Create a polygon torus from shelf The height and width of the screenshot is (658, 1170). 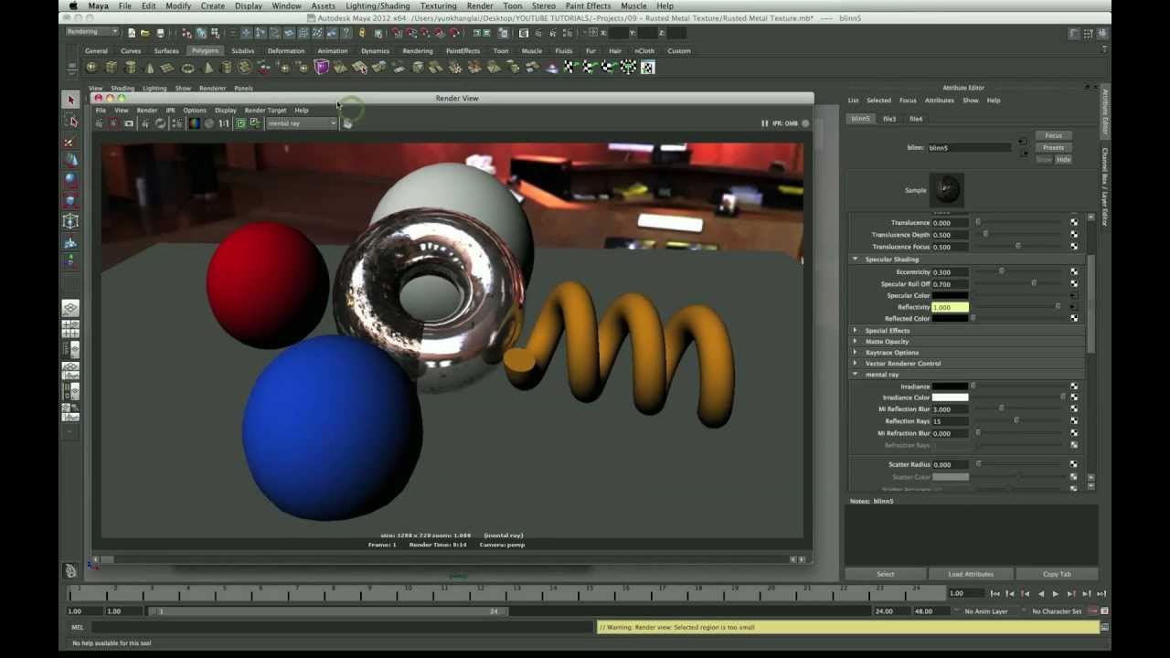point(188,68)
